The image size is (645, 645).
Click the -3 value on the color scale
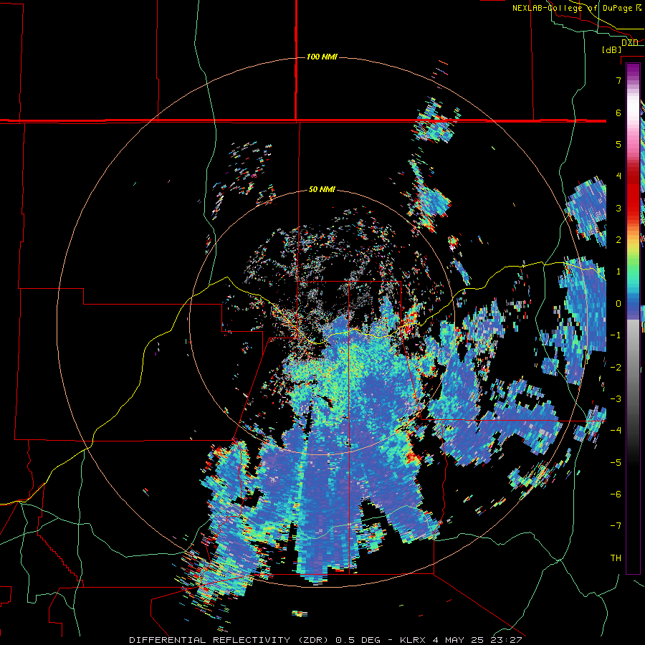[616, 399]
